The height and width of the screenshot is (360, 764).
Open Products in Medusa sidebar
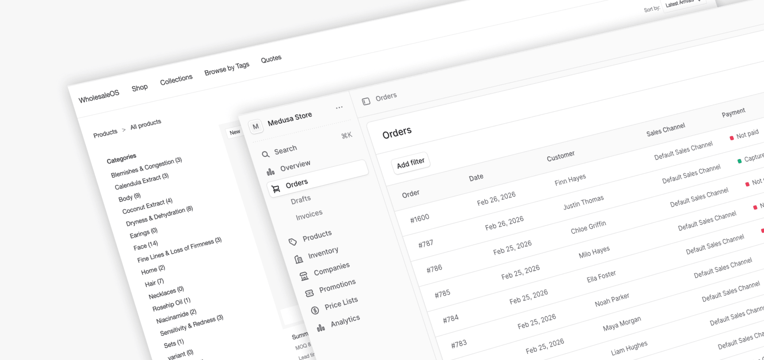(x=317, y=236)
